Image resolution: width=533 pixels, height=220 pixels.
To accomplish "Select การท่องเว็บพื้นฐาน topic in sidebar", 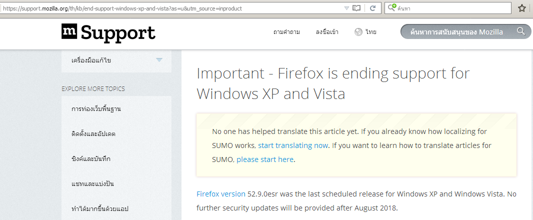I will click(96, 108).
